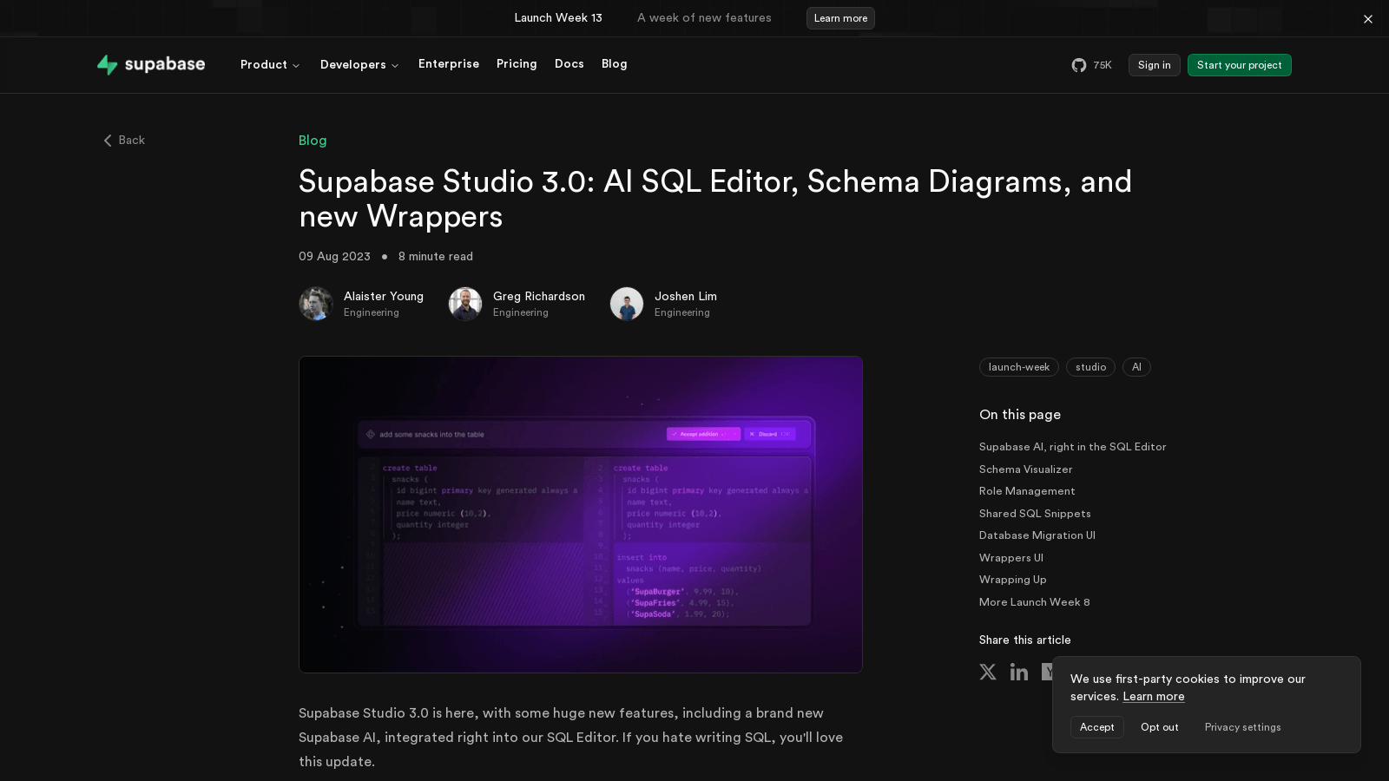
Task: Click the Supabase logo in the header
Action: coord(151,64)
